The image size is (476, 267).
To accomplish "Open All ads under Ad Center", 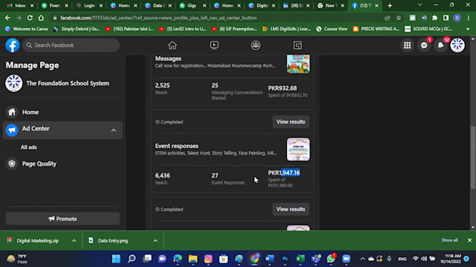I will tap(29, 147).
